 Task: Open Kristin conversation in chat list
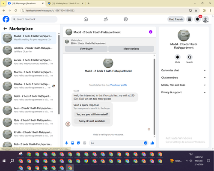click(x=29, y=134)
